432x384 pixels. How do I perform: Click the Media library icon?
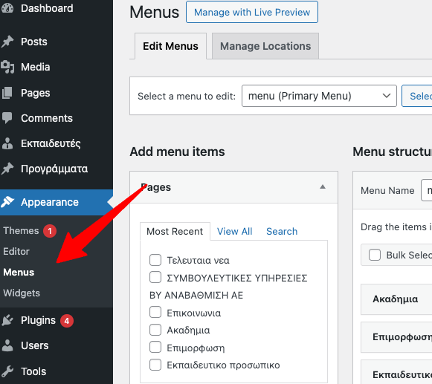(7, 67)
